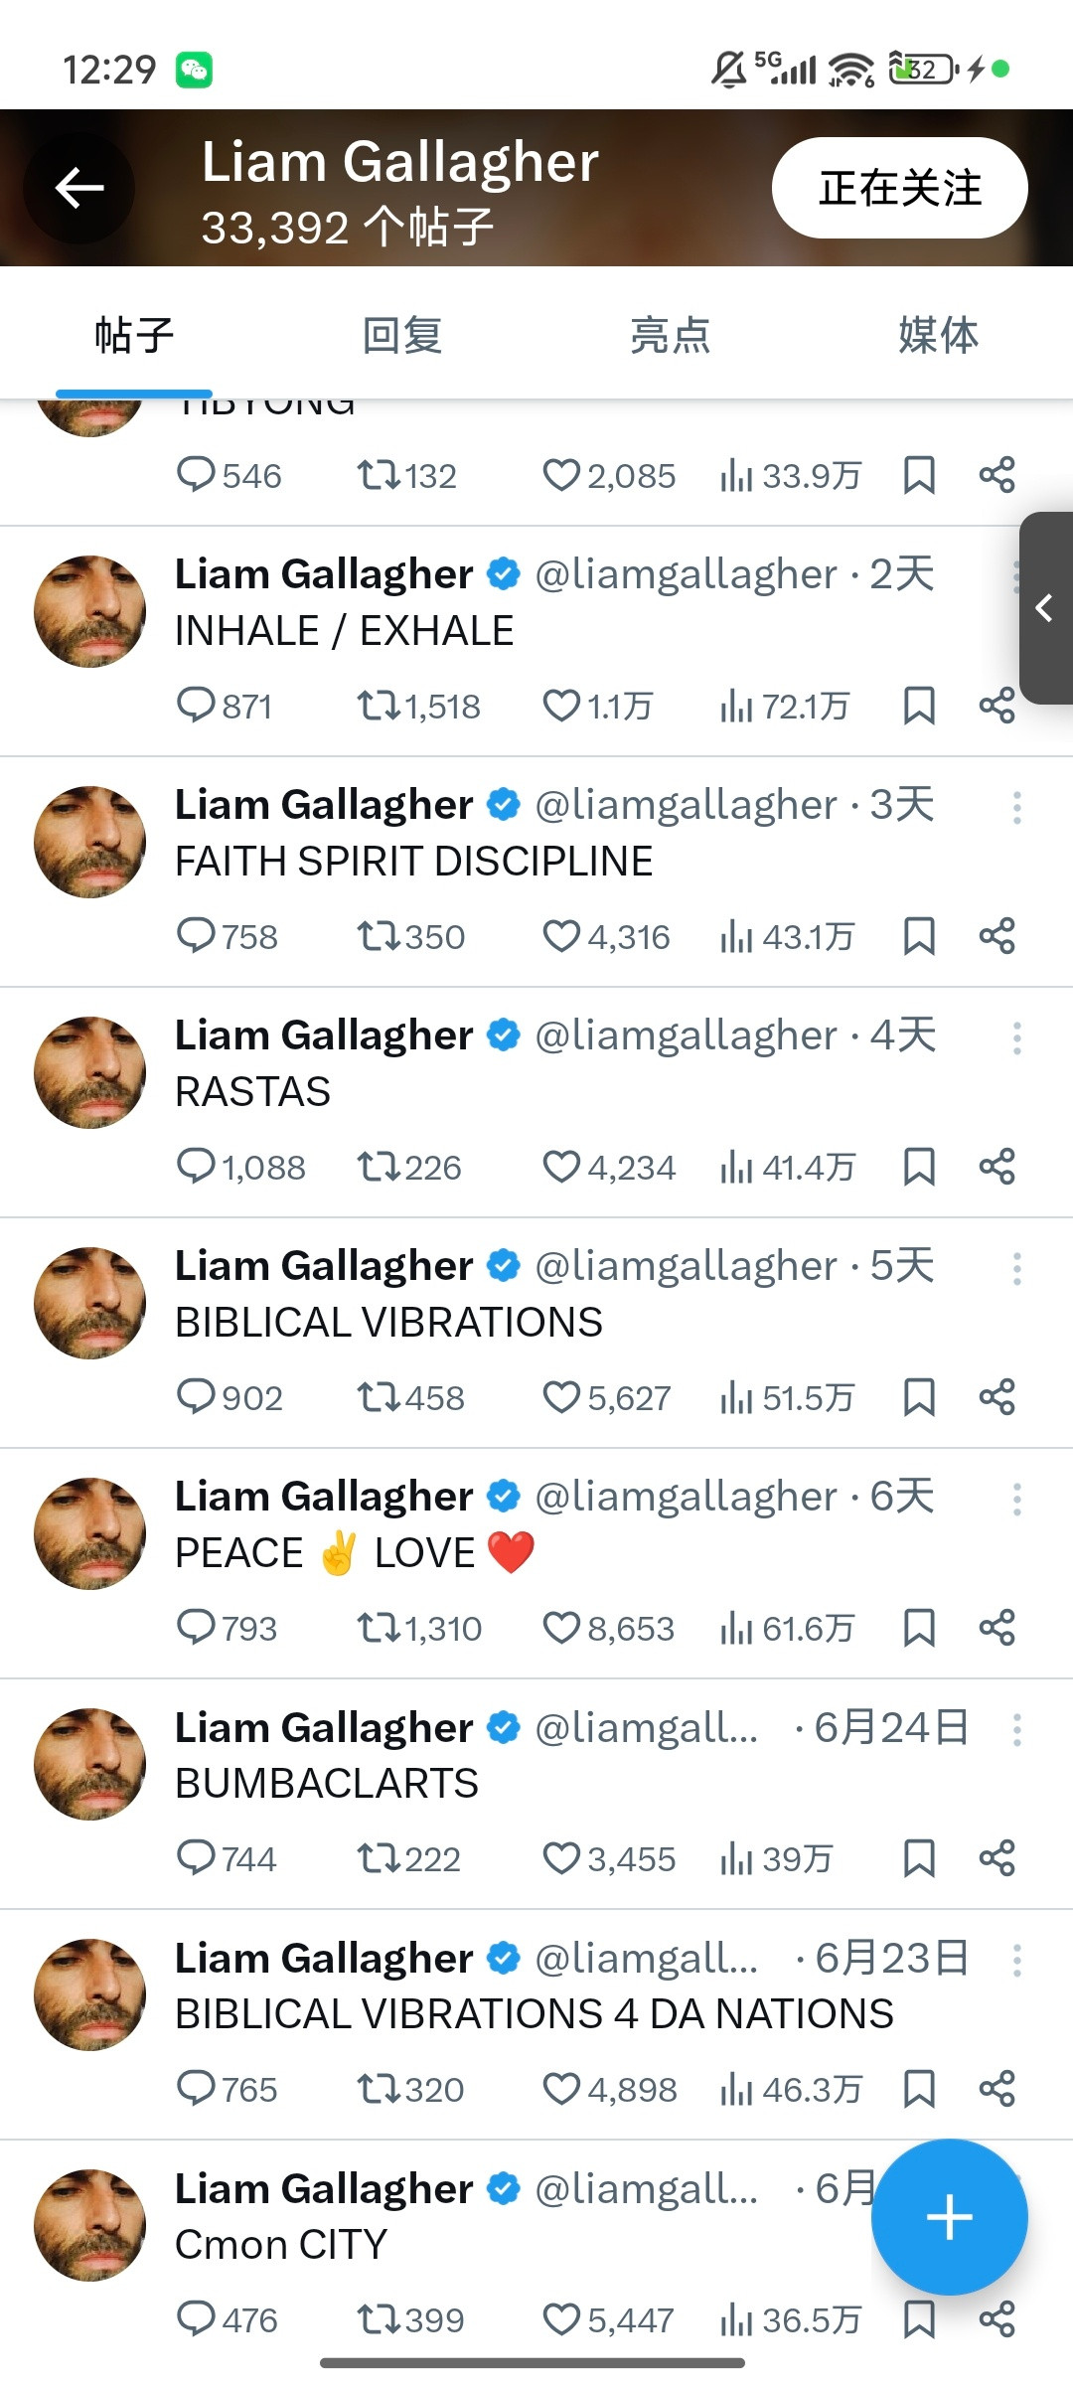1073x2385 pixels.
Task: Tap the back arrow button
Action: 79,188
